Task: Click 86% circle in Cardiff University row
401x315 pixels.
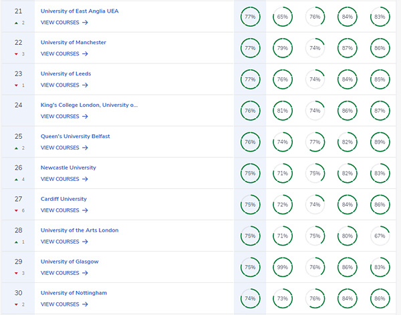Action: pos(380,205)
